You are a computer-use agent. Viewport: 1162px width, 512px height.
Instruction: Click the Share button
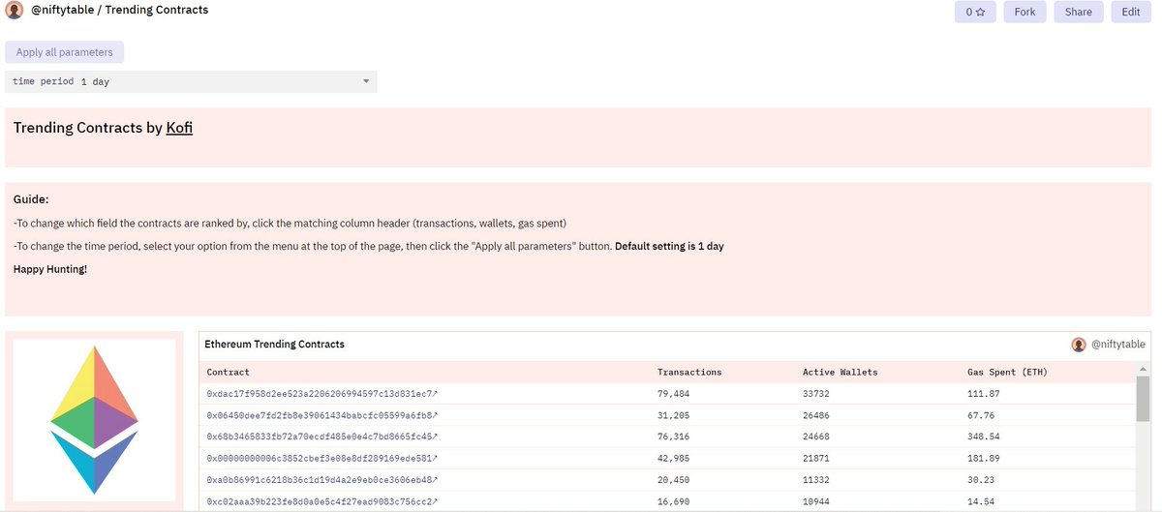coord(1078,12)
